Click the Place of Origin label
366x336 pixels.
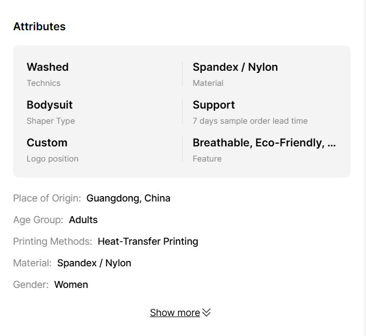click(x=47, y=198)
